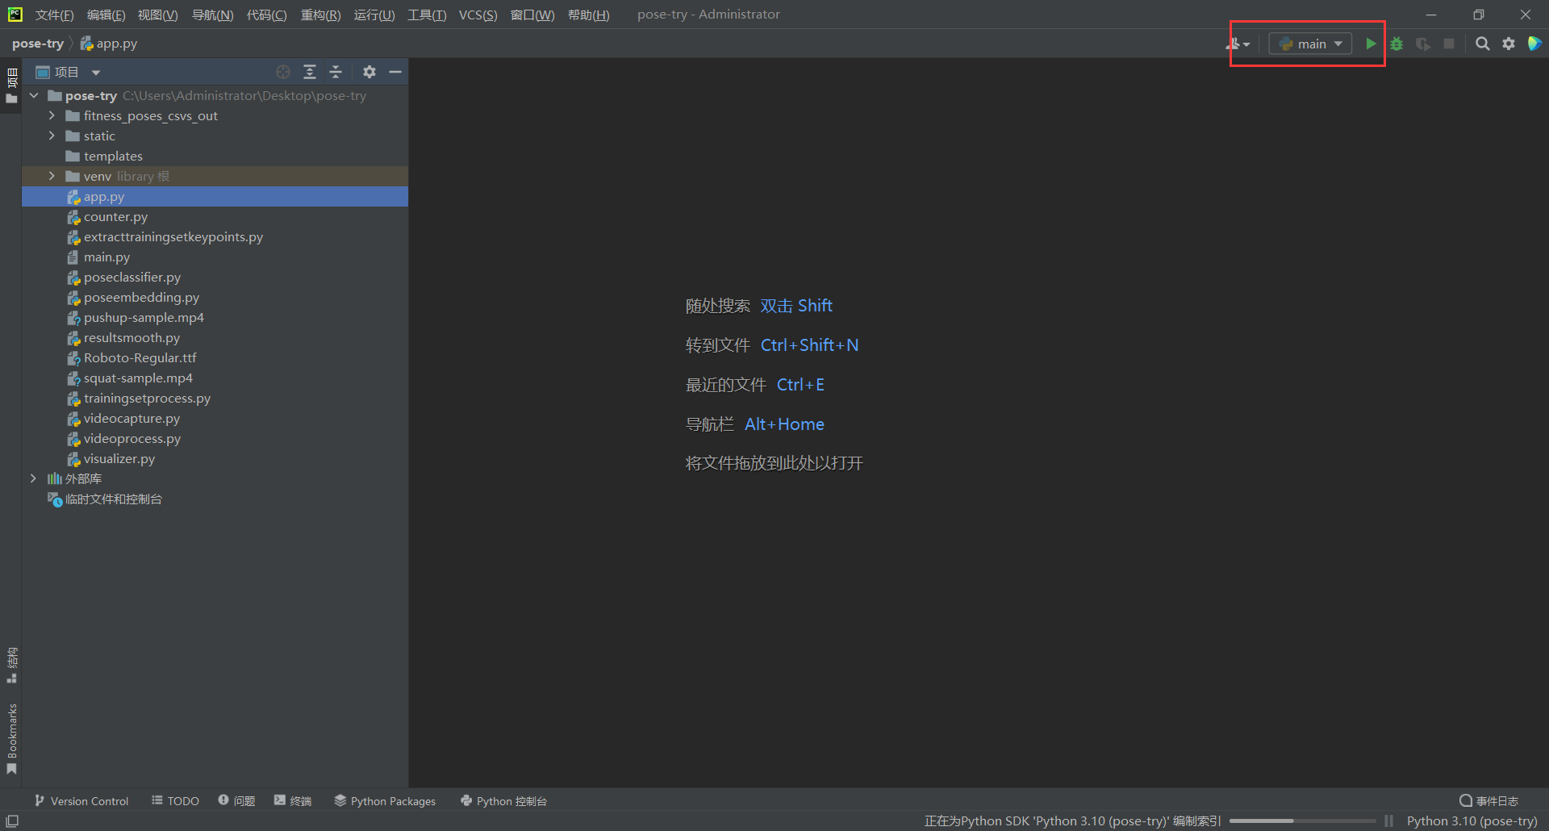Open the 代码(C) menu
The image size is (1549, 831).
(266, 15)
